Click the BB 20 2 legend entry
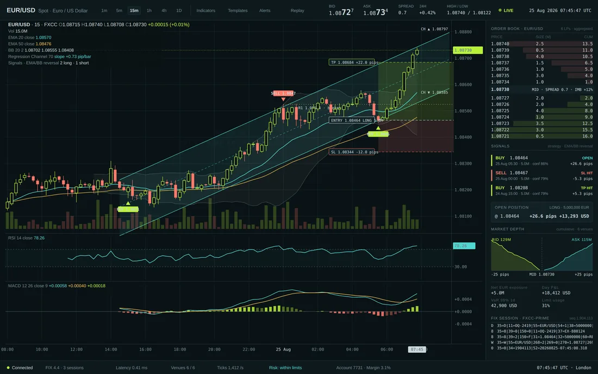This screenshot has width=598, height=374. pyautogui.click(x=41, y=50)
